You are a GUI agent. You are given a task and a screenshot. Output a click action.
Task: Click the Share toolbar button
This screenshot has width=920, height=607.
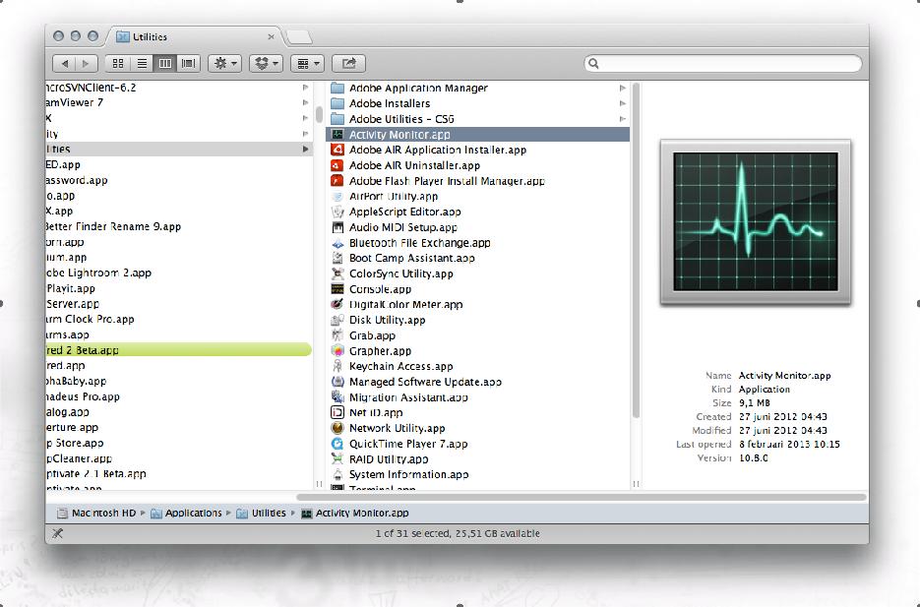[x=348, y=63]
